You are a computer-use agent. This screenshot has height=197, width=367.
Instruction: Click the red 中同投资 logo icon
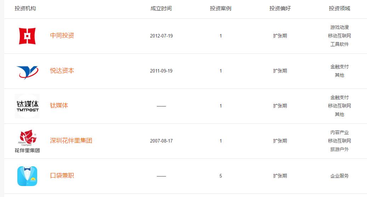(27, 36)
